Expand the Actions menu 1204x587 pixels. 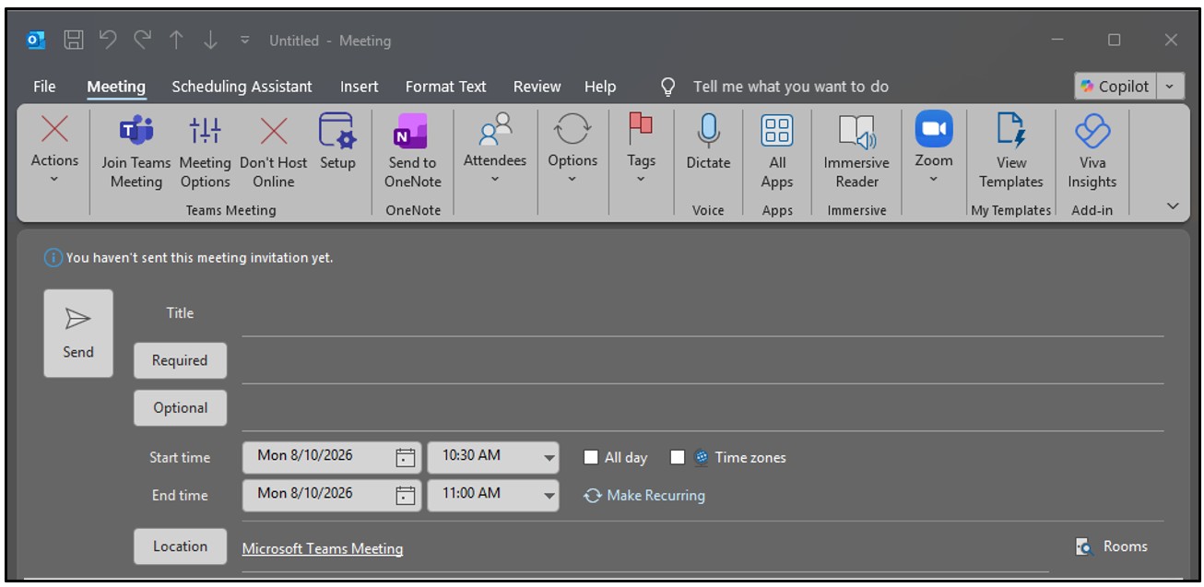click(x=55, y=148)
